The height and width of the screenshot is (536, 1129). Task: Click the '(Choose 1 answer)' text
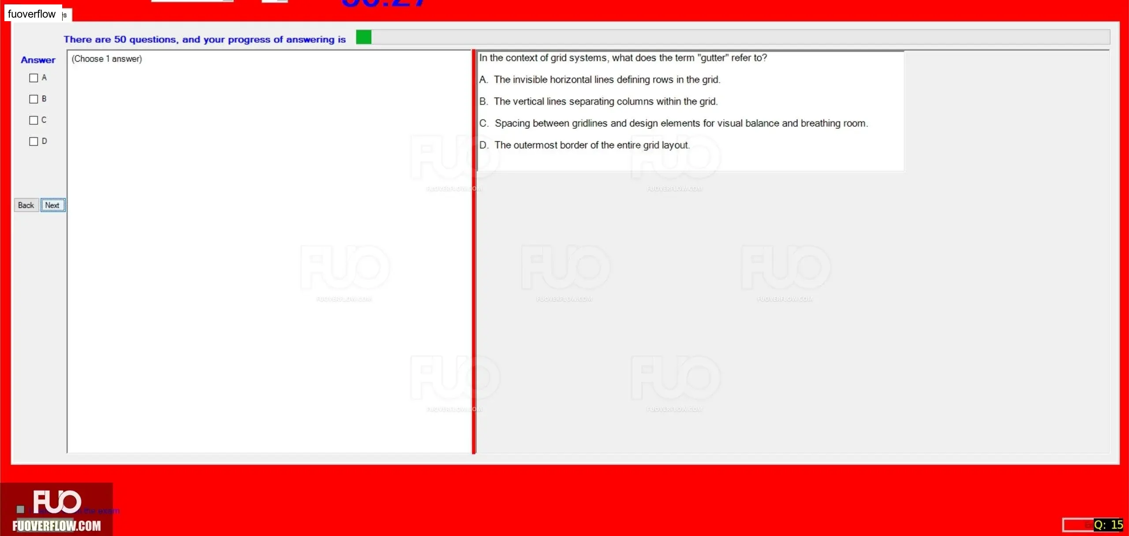tap(107, 59)
